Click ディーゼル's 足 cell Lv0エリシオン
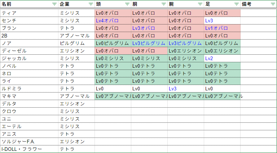Screen dimensions: 277x153 (222, 51)
